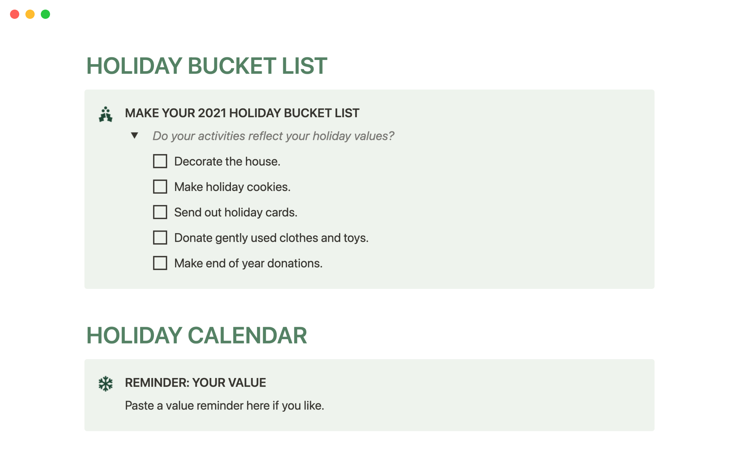Click the Holiday Bucket List heading
Image resolution: width=739 pixels, height=461 pixels.
click(207, 66)
